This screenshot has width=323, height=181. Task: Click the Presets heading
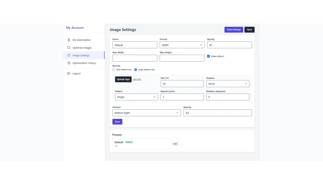point(117,135)
